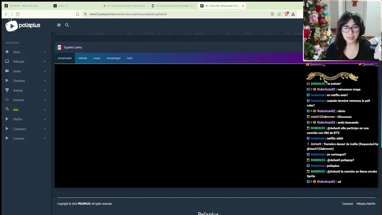Go back to the previous page
The width and height of the screenshot is (382, 215).
(x=6, y=14)
